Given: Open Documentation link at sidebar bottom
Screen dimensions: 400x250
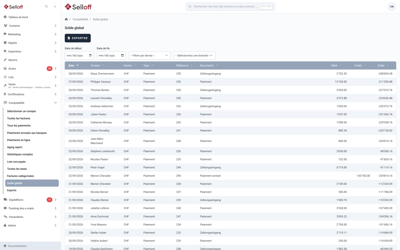Looking at the screenshot, I should tap(17, 246).
